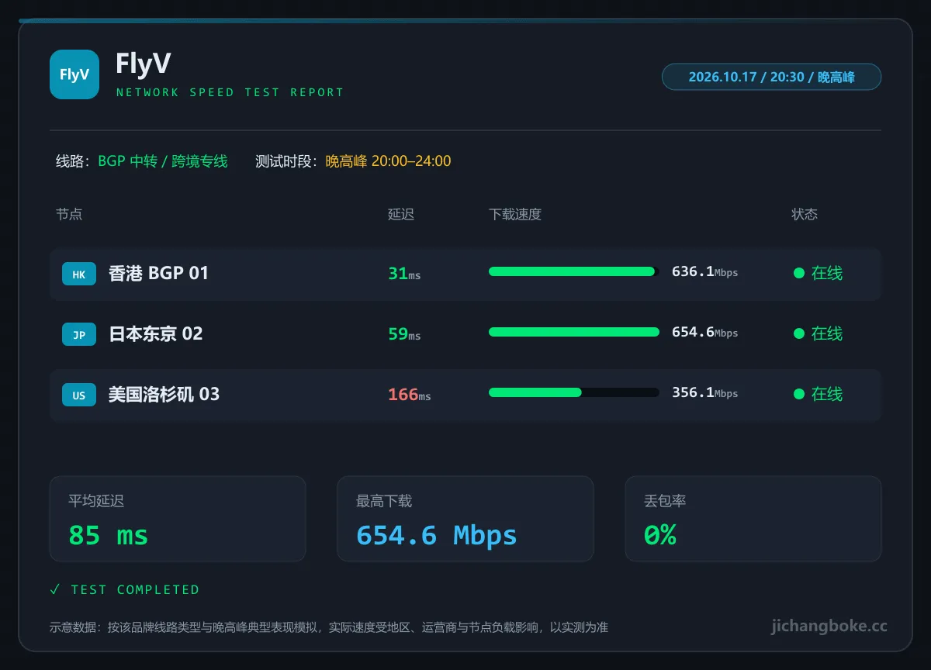Click the 最高下载 summary card
931x670 pixels.
(x=465, y=519)
